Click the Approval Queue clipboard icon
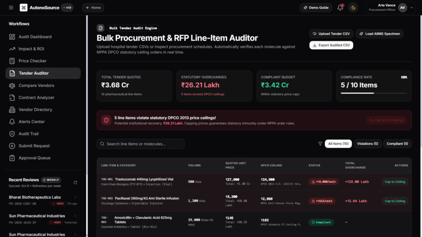The height and width of the screenshot is (237, 422). click(x=12, y=158)
